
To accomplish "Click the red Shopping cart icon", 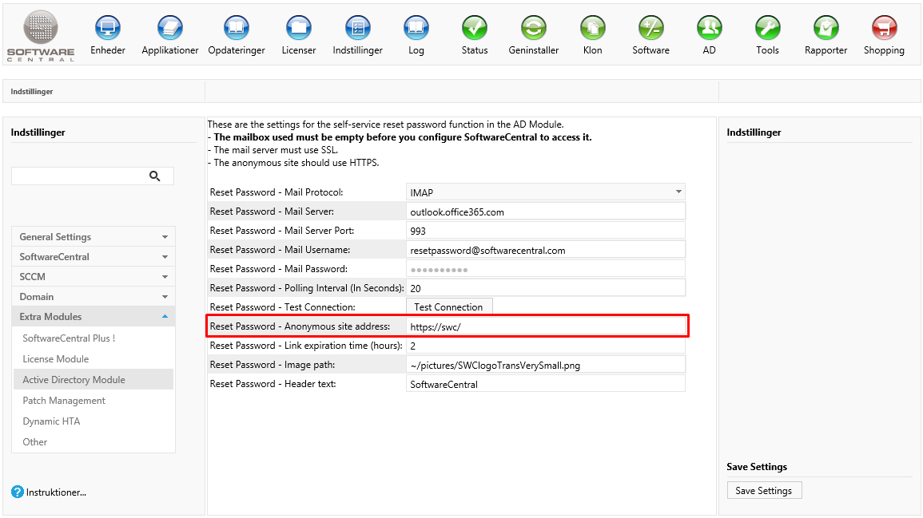I will (884, 29).
